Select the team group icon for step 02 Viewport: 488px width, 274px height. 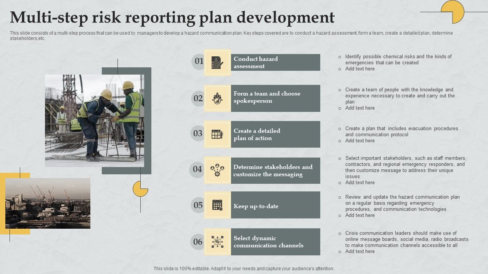click(x=217, y=98)
